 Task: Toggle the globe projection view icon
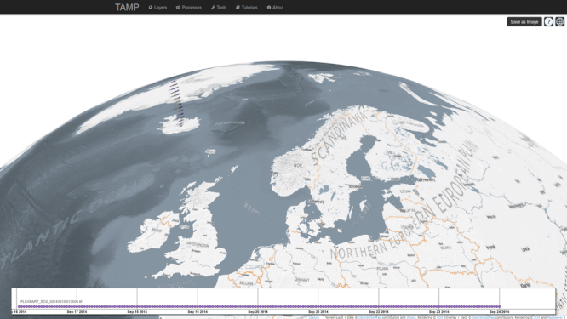point(560,21)
